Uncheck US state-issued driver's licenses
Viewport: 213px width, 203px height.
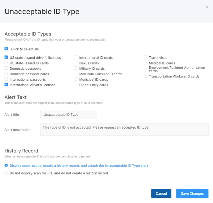6,57
